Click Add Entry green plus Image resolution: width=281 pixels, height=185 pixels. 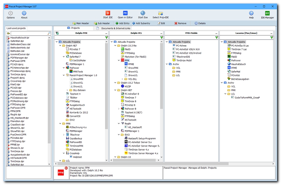[123, 23]
